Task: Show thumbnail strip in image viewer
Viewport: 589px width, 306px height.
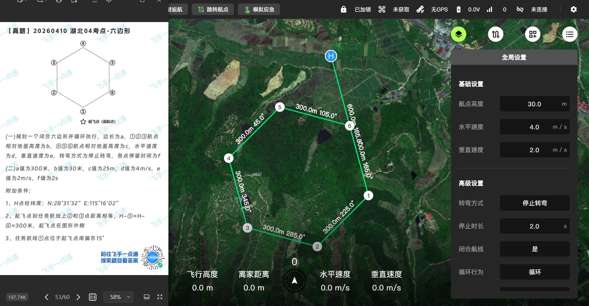Action: click(147, 297)
